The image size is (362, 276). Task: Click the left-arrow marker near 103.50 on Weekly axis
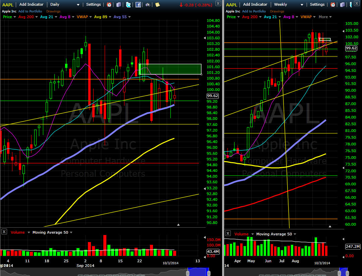pyautogui.click(x=343, y=31)
